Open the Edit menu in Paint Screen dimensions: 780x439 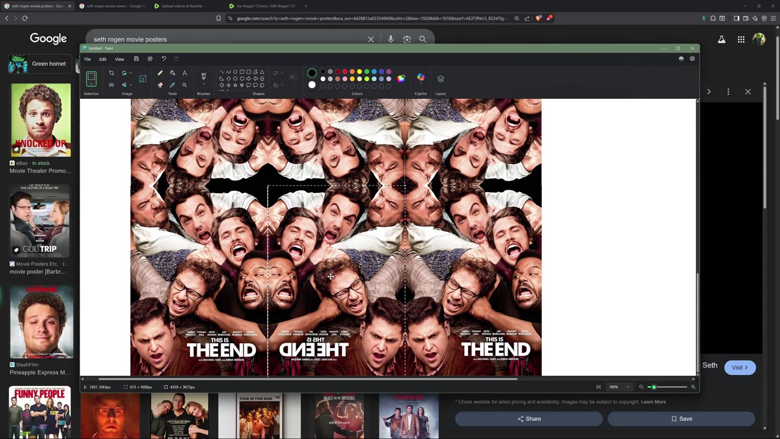103,59
